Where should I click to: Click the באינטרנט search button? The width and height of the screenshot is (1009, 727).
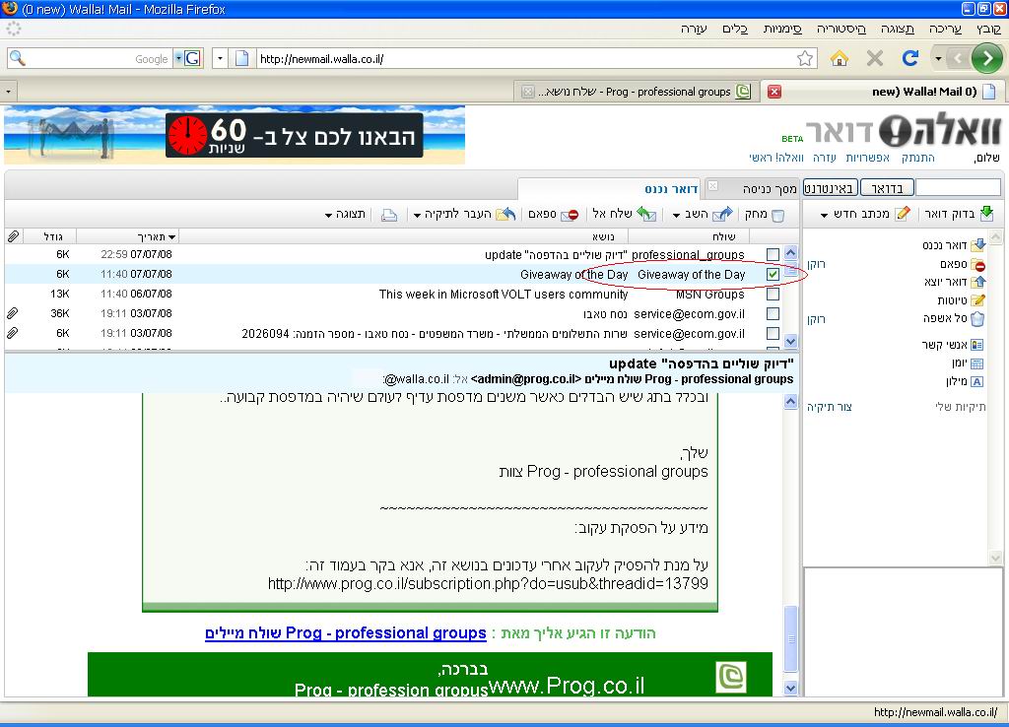click(830, 188)
